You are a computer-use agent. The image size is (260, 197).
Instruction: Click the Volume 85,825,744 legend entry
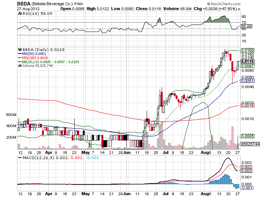coord(37,66)
